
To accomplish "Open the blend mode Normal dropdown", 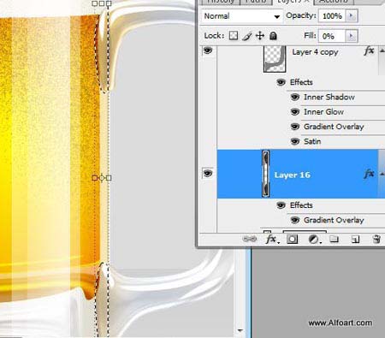I will click(x=241, y=16).
